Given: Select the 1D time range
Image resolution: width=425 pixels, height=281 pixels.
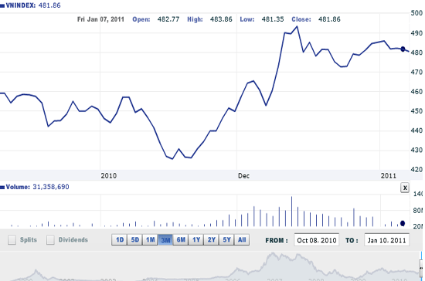Looking at the screenshot, I should (119, 240).
